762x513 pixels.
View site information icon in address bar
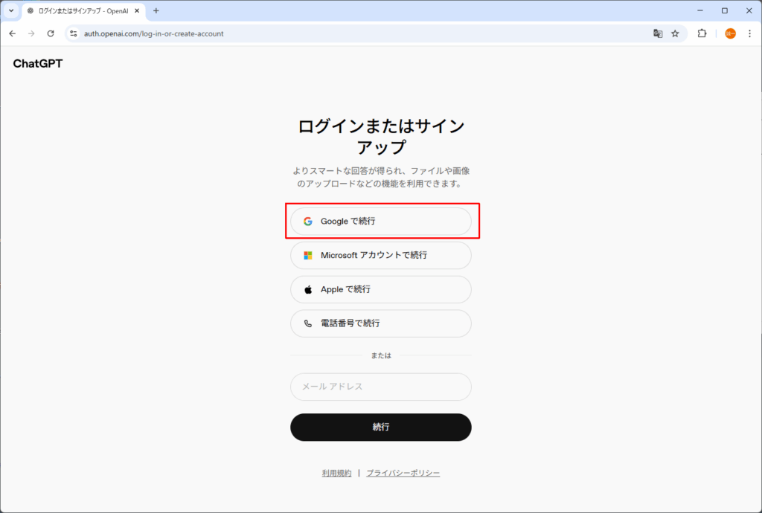(x=73, y=33)
